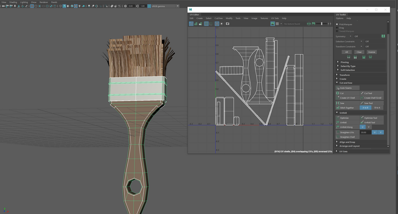
Task: Open the Cut/Sew menu in UV Editor
Action: 218,18
